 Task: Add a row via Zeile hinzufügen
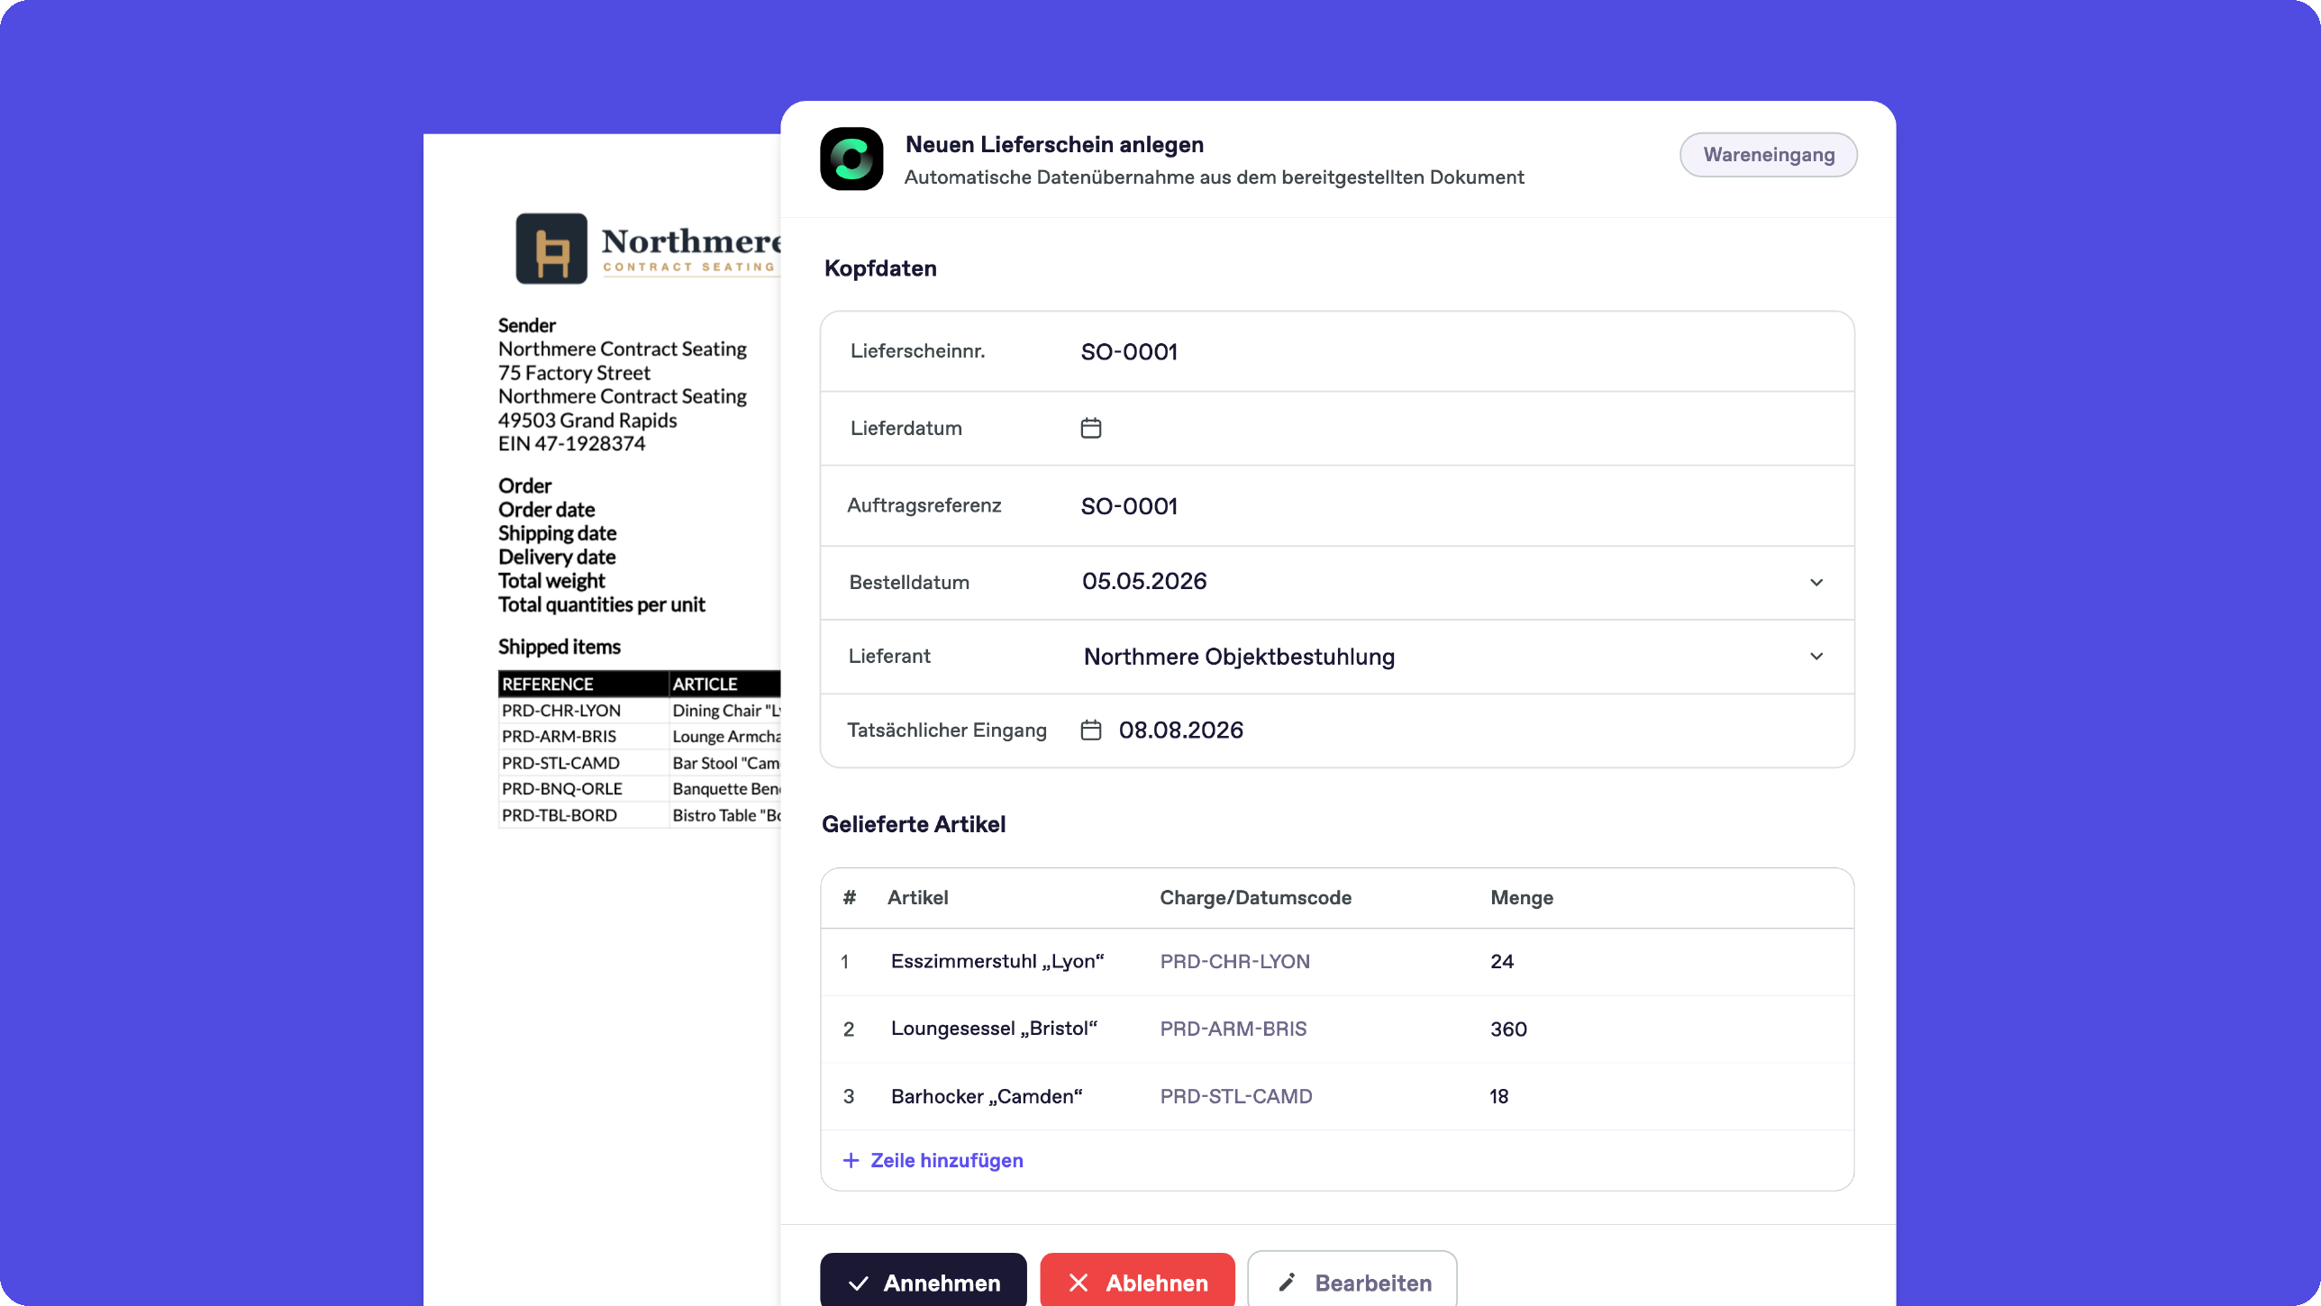(933, 1160)
